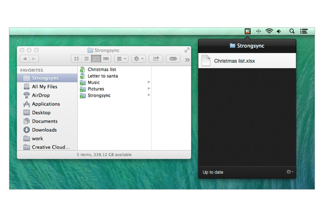Open the Action gear dropdown in Finder
The height and width of the screenshot is (217, 324).
[139, 59]
